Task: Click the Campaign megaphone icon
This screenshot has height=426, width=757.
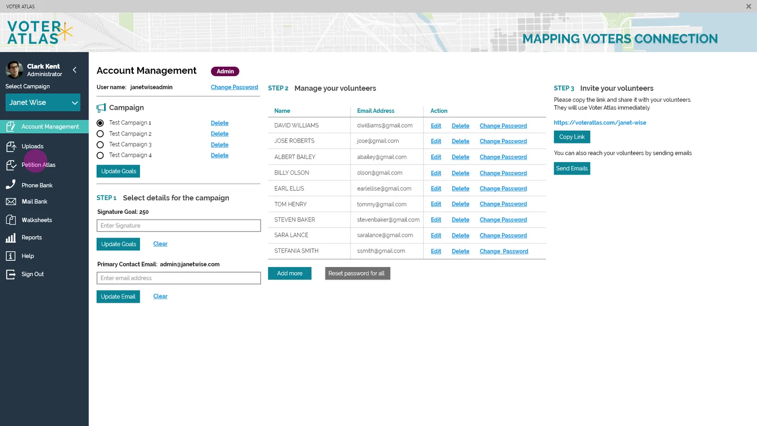Action: (x=101, y=108)
